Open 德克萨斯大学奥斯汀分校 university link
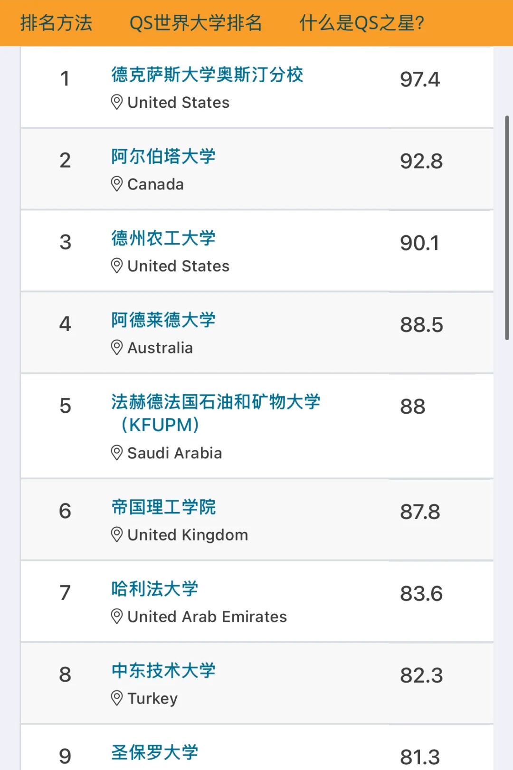The width and height of the screenshot is (513, 770). [x=207, y=75]
